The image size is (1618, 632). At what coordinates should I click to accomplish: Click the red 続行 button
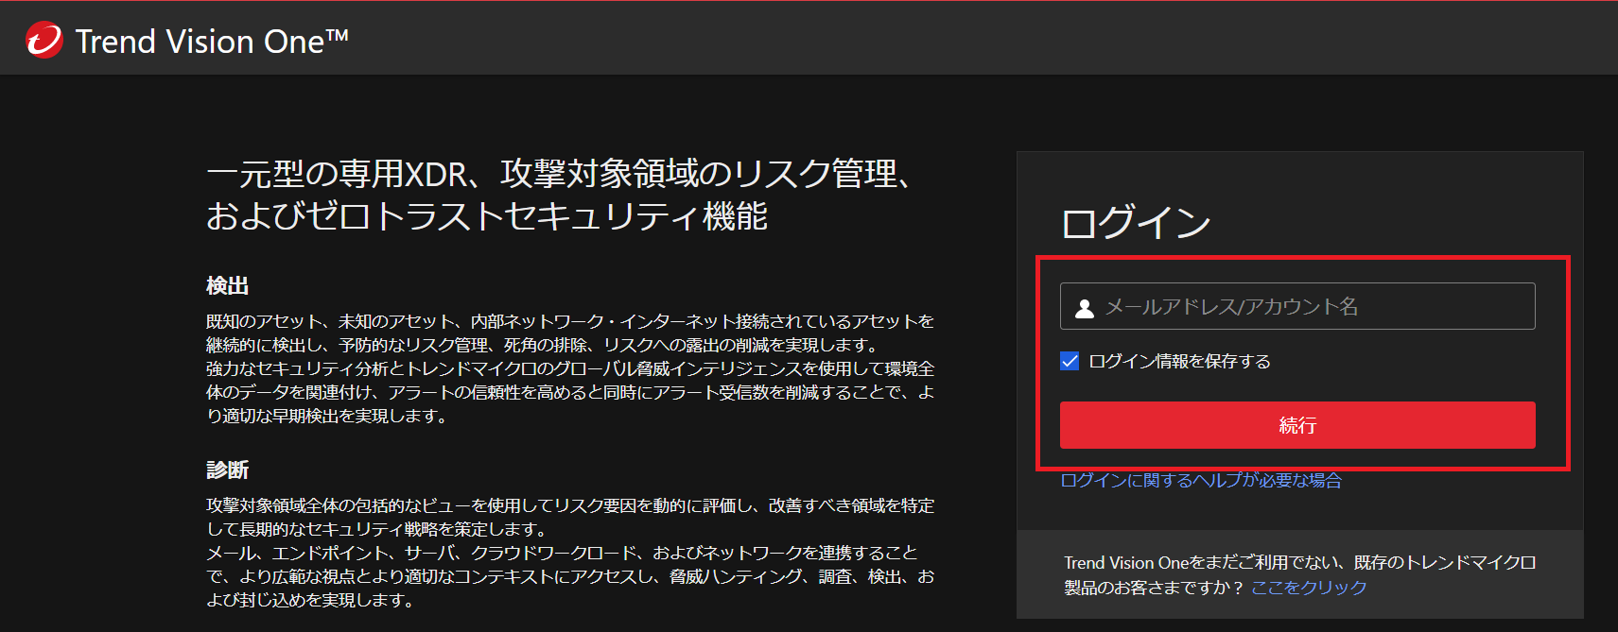pyautogui.click(x=1297, y=425)
